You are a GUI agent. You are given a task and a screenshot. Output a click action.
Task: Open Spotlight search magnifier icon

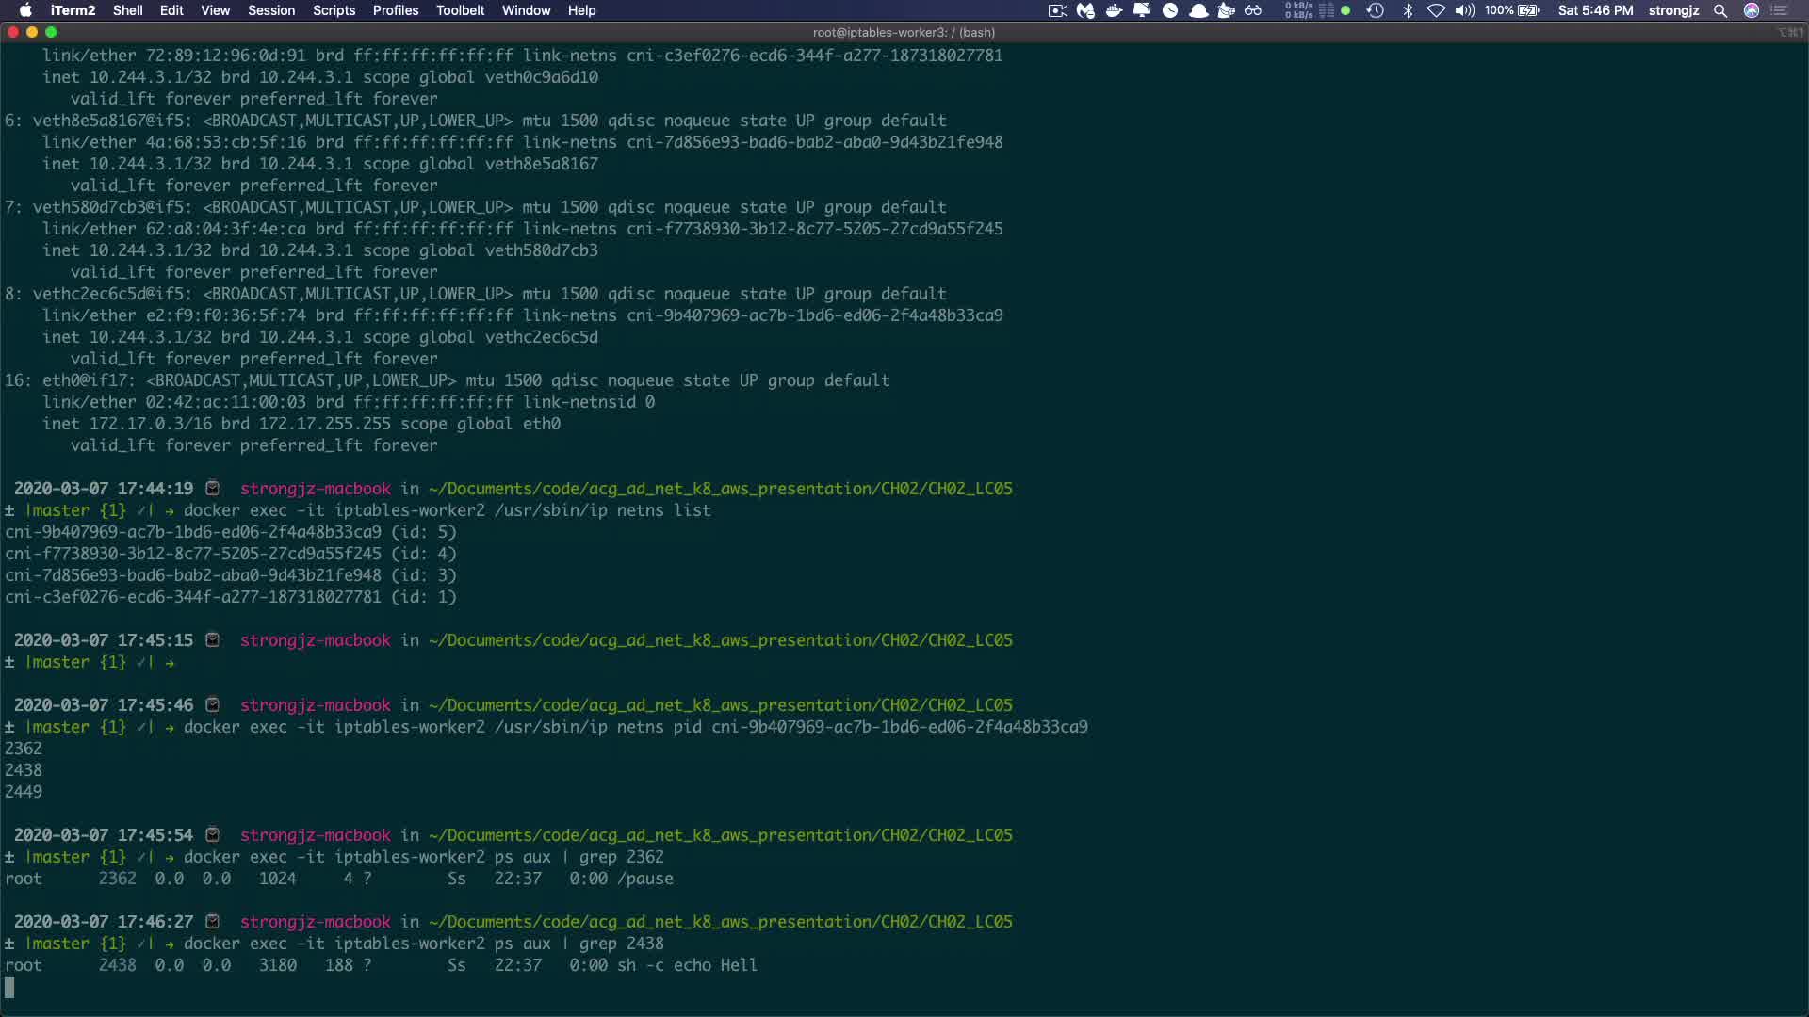tap(1720, 10)
